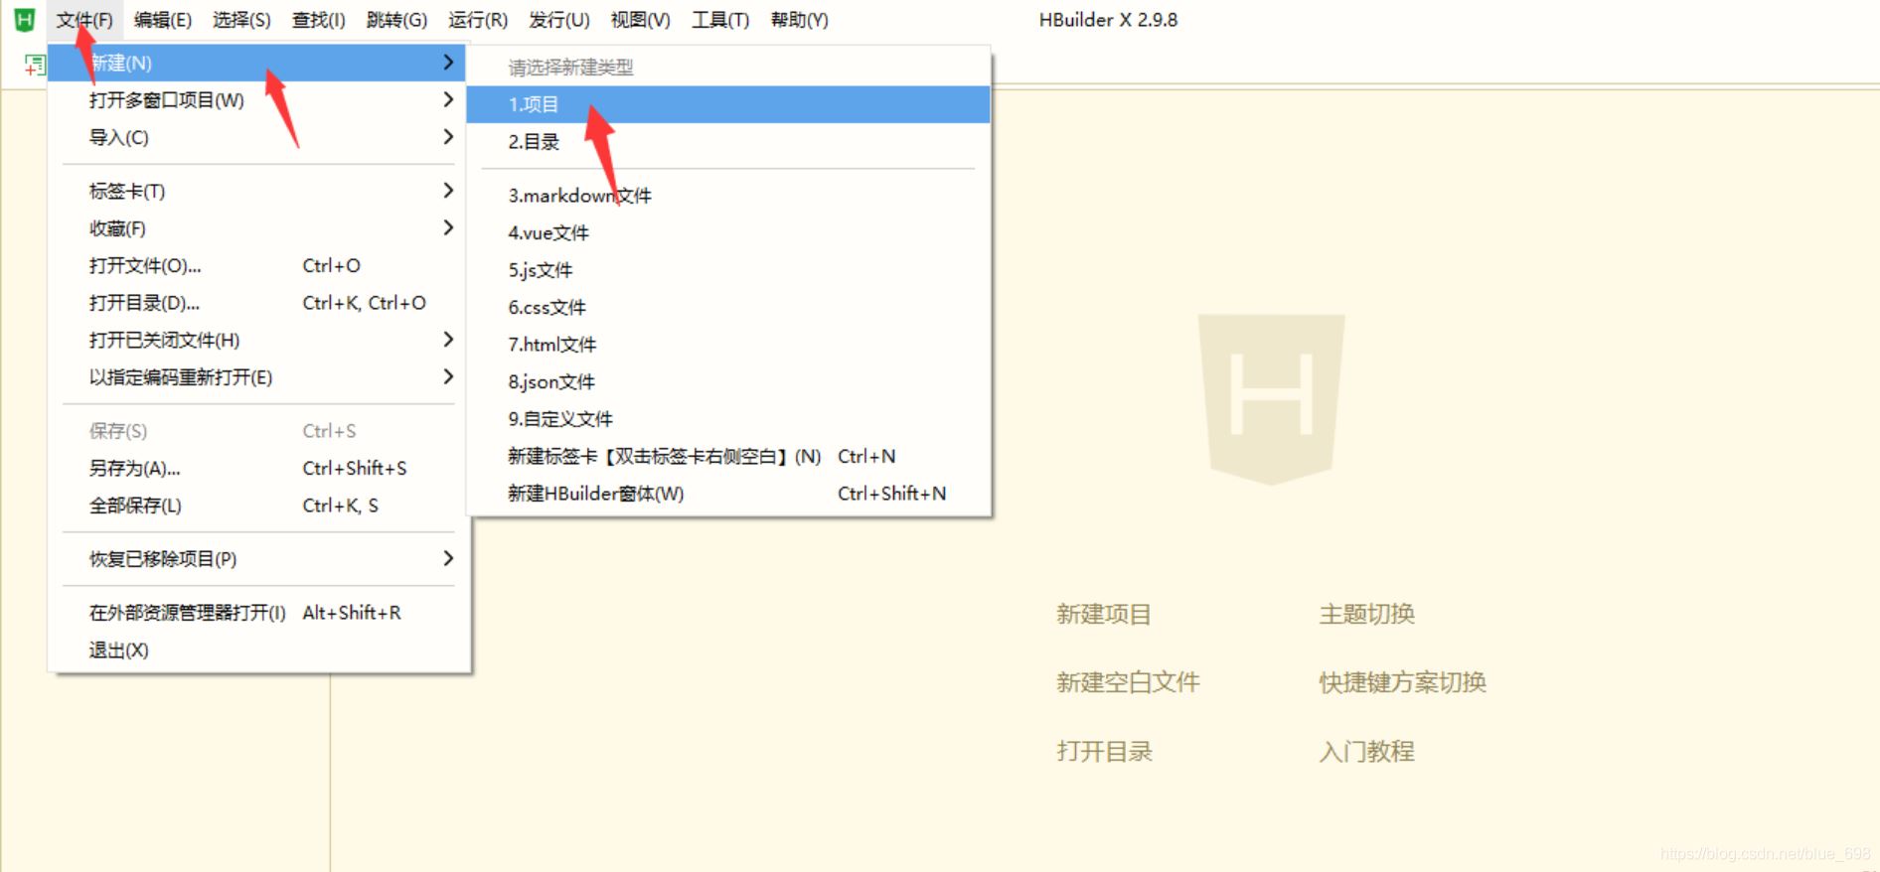Choose 以指定编码重新打开(E) menu entry
1880x872 pixels.
click(257, 377)
